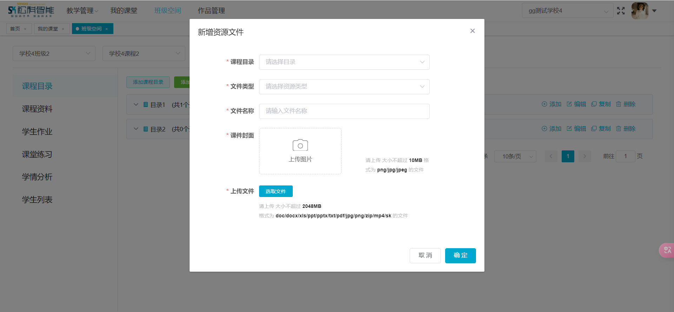Click the translate floating icon
This screenshot has width=674, height=312.
tap(667, 250)
